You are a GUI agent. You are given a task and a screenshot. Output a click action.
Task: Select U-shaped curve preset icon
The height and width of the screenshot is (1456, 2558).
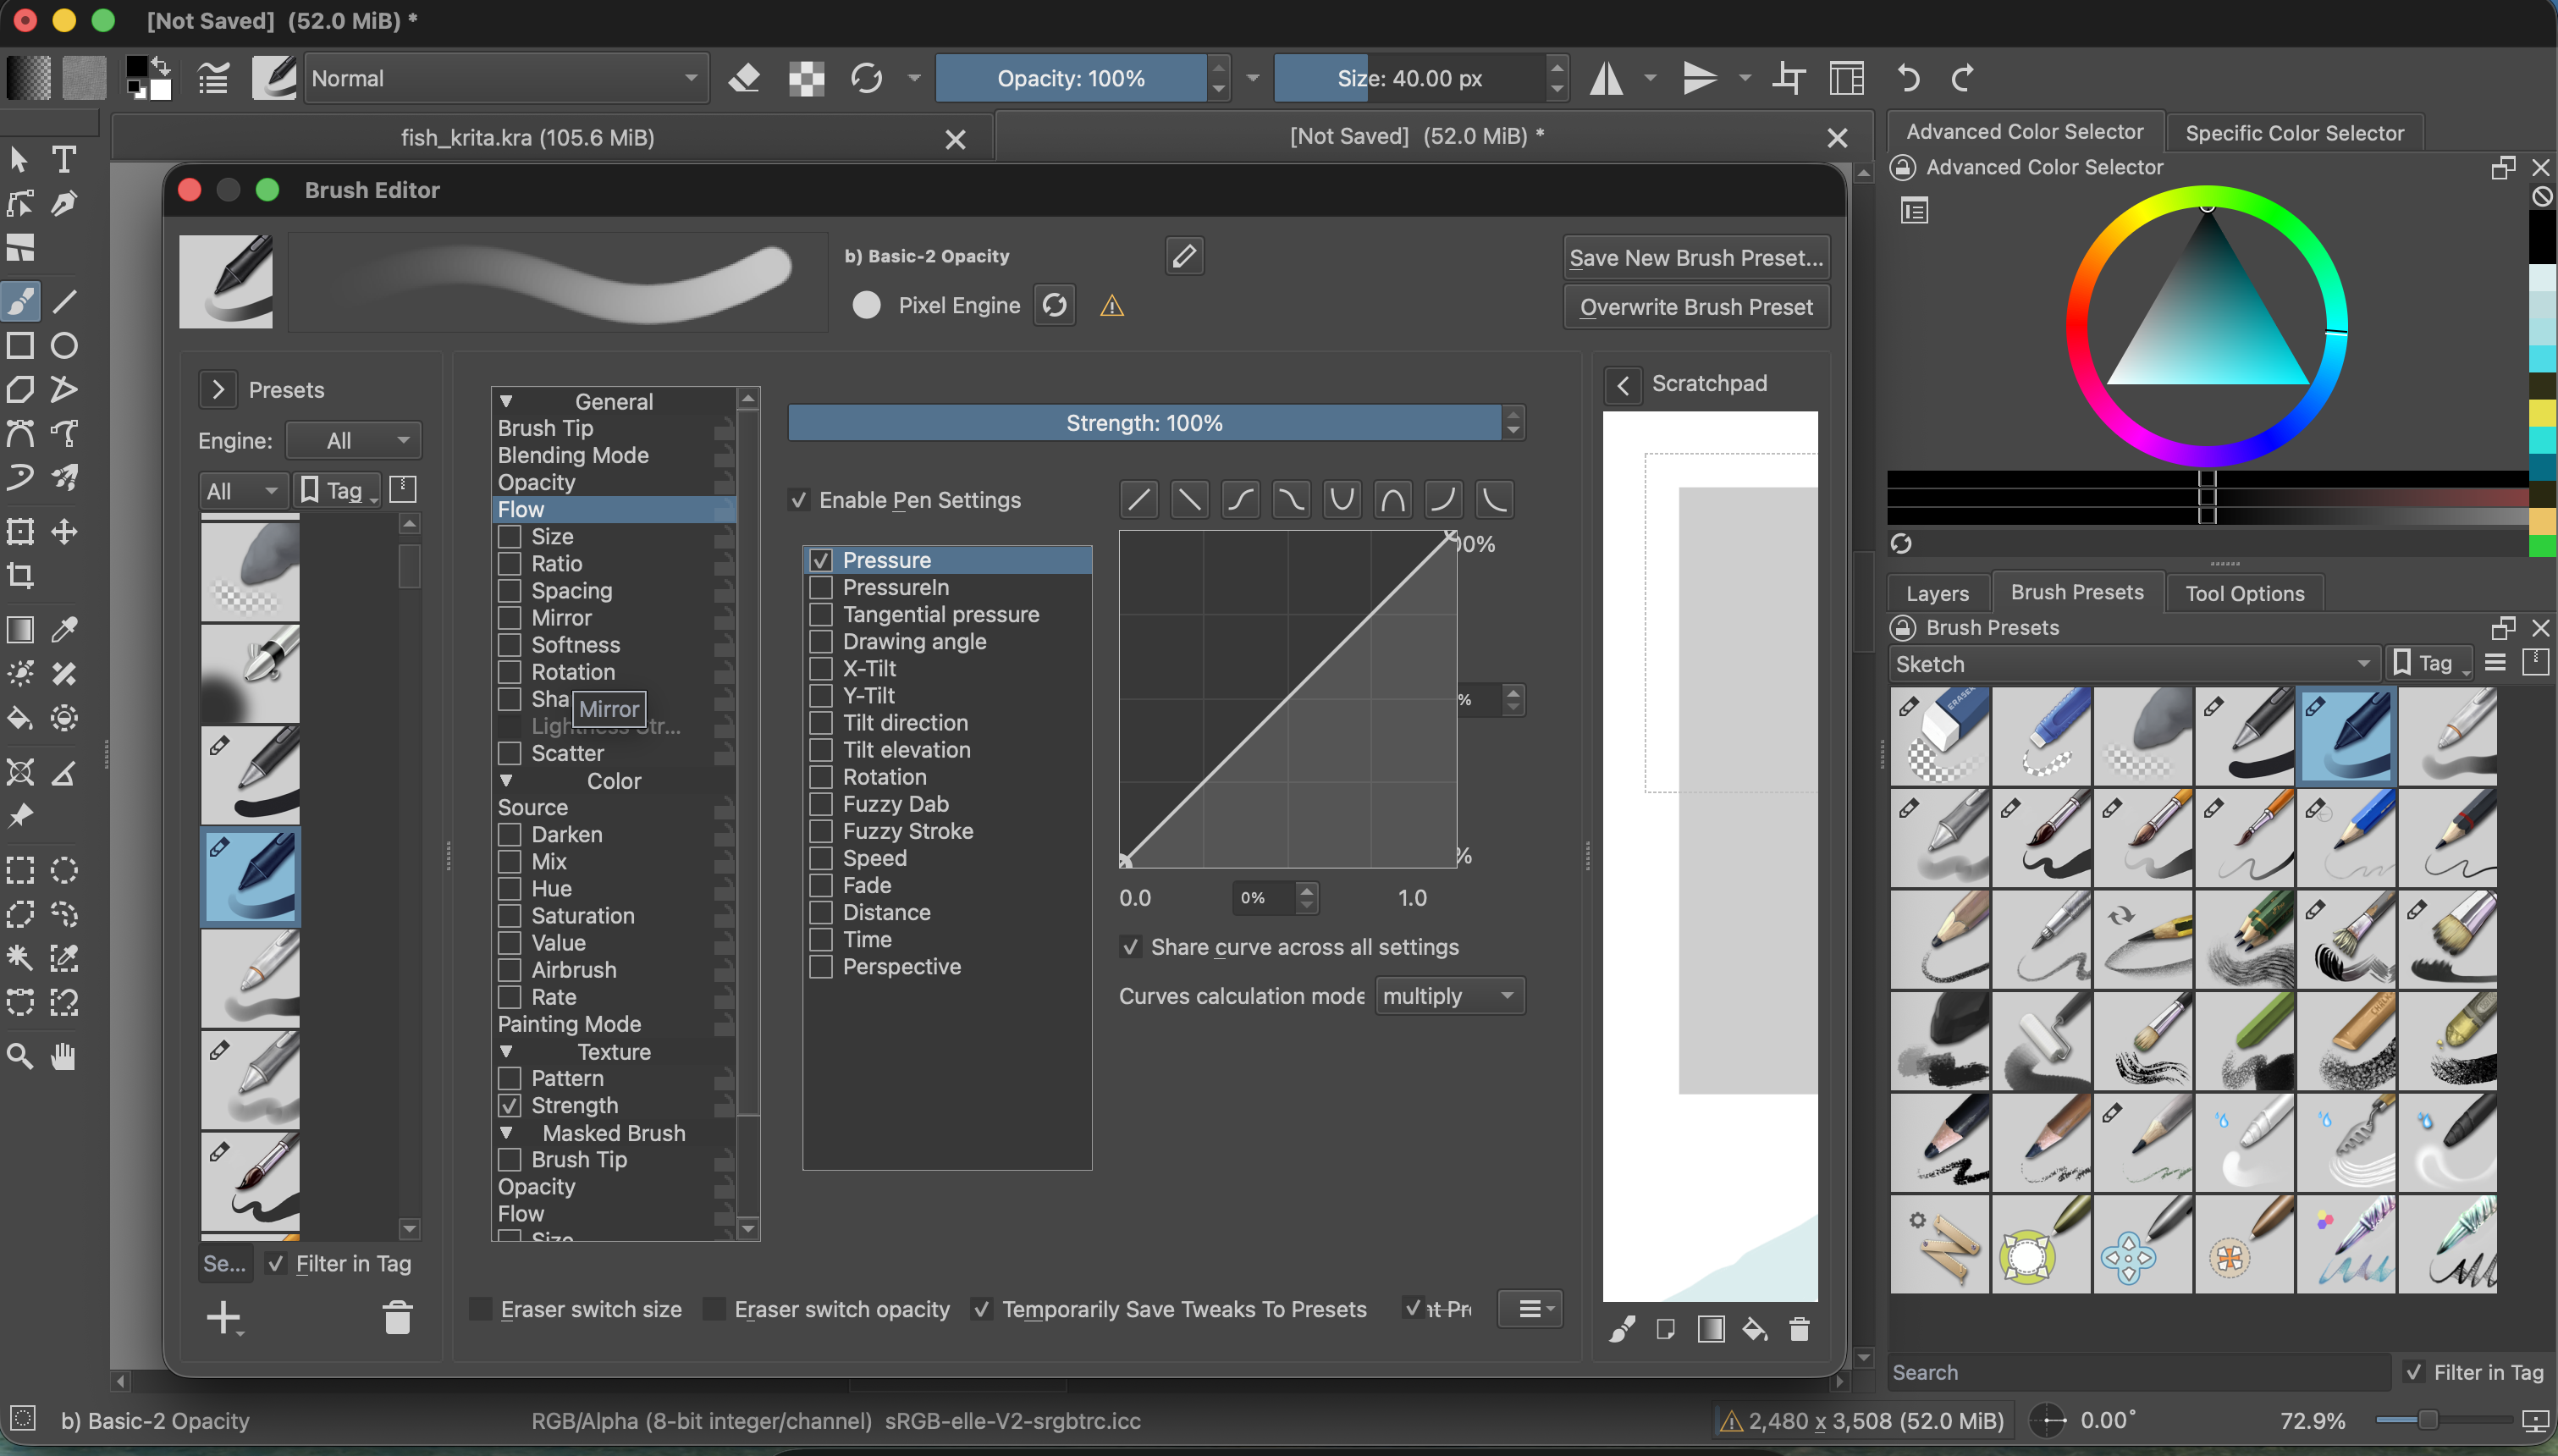click(x=1342, y=499)
